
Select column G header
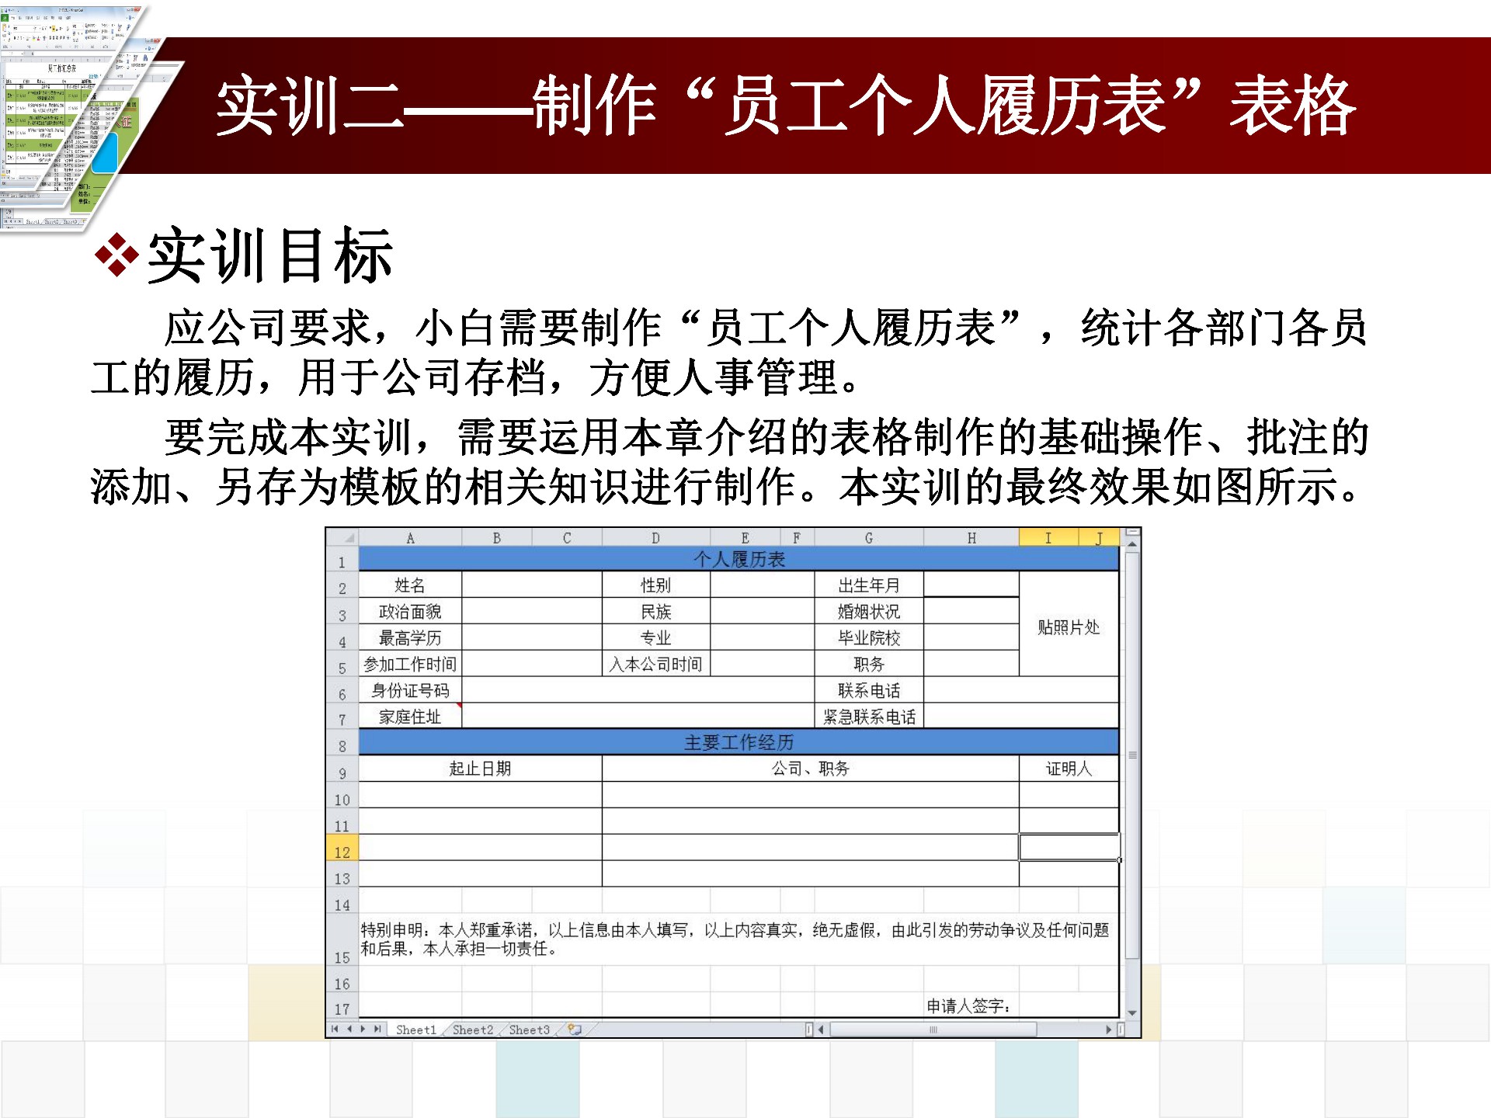tap(868, 537)
